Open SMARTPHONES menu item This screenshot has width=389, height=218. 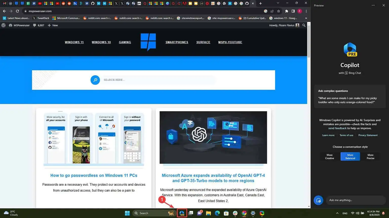(177, 42)
